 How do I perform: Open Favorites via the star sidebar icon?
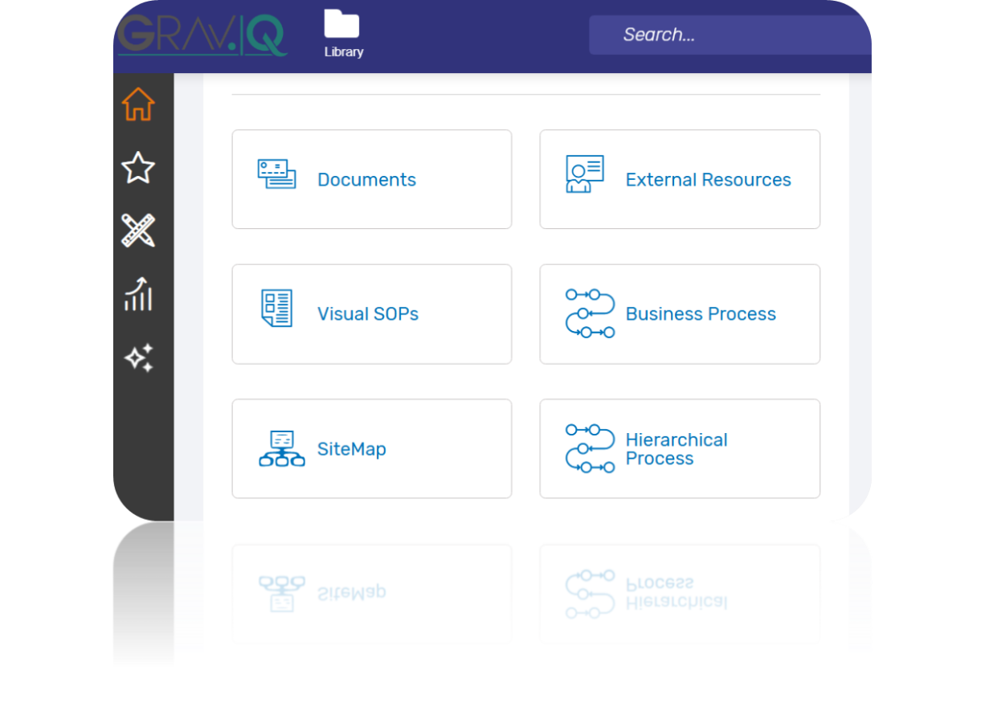point(138,167)
